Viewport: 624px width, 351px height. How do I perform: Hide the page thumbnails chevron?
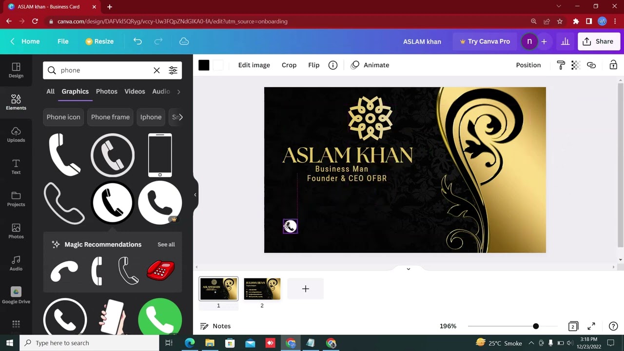click(x=408, y=269)
